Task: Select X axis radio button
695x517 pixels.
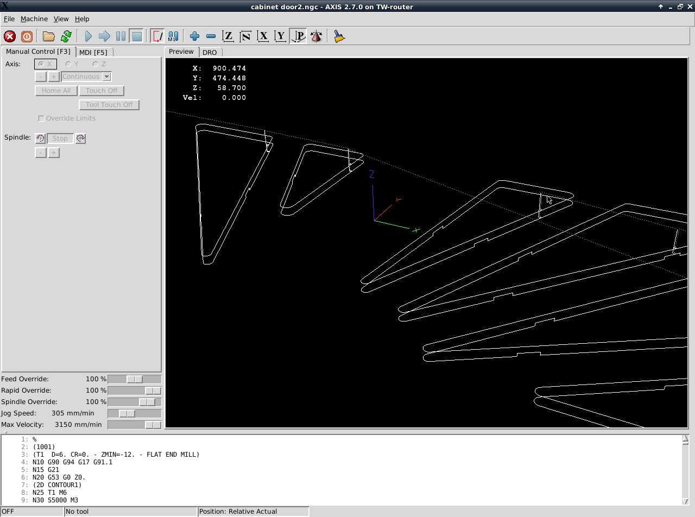Action: [x=45, y=64]
